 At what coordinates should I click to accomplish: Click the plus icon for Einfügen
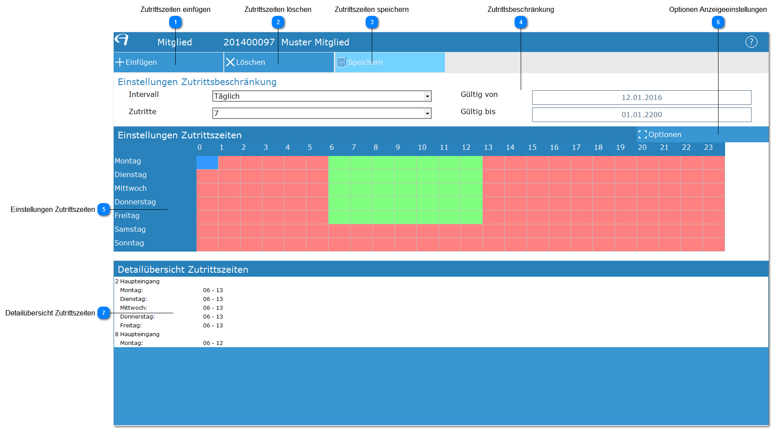(120, 62)
